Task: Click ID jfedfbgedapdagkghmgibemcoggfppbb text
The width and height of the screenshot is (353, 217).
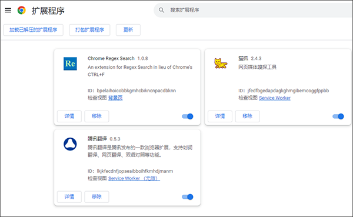Action: point(284,91)
